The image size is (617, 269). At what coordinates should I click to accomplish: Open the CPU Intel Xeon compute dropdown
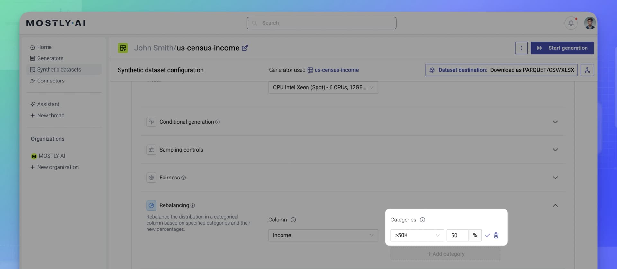click(323, 87)
